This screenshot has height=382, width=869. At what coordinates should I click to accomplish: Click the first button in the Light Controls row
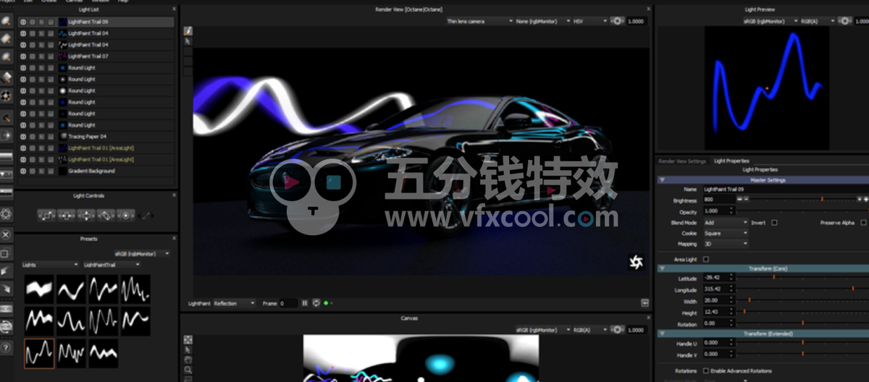click(47, 215)
